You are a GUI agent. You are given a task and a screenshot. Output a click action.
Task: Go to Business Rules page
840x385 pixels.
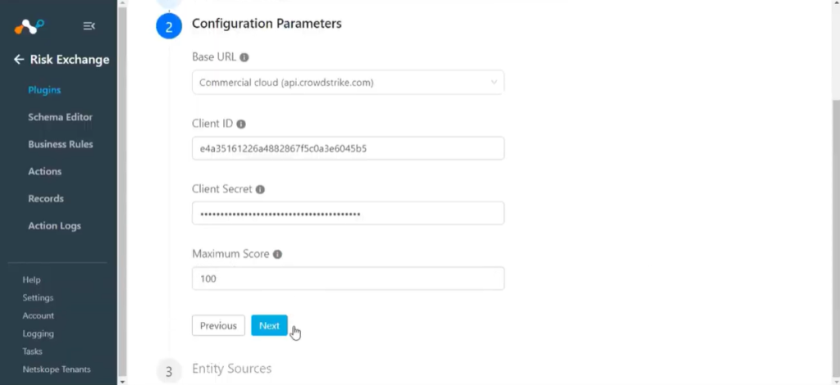coord(61,144)
